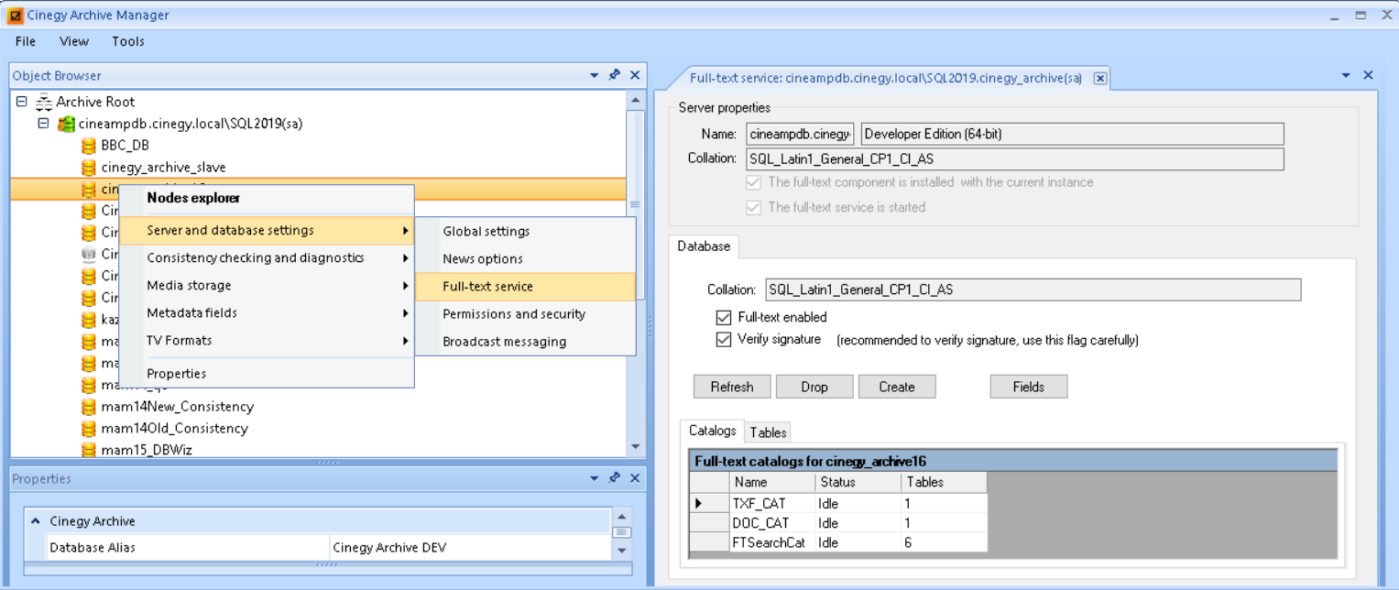1399x590 pixels.
Task: Click the BBC_DB database icon
Action: (x=88, y=146)
